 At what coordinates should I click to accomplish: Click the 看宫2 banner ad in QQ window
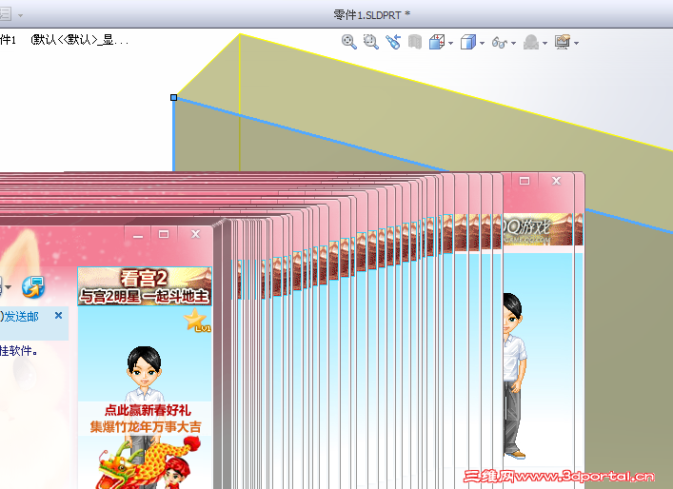coord(145,286)
